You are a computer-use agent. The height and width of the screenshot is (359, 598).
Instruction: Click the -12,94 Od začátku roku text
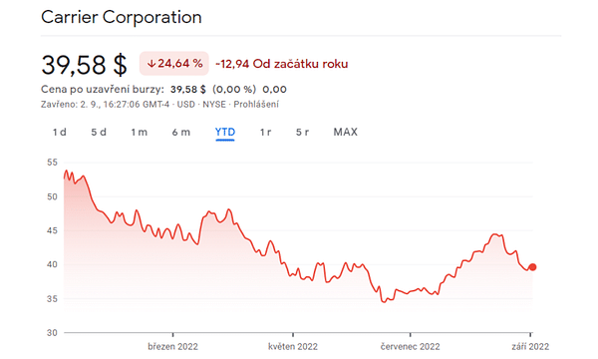click(x=282, y=64)
